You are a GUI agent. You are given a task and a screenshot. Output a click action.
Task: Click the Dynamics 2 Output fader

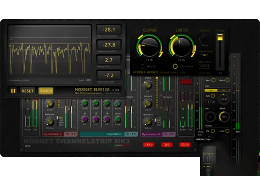click(167, 109)
